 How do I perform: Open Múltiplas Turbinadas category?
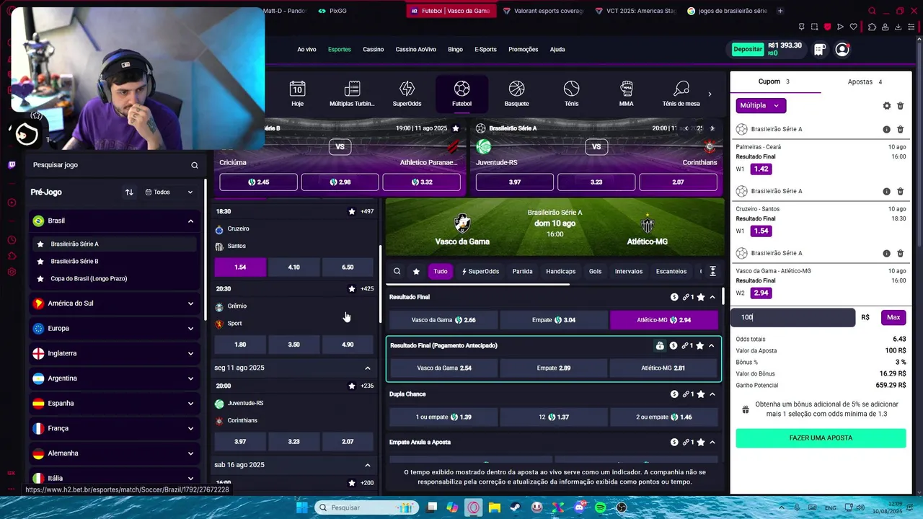pos(352,94)
